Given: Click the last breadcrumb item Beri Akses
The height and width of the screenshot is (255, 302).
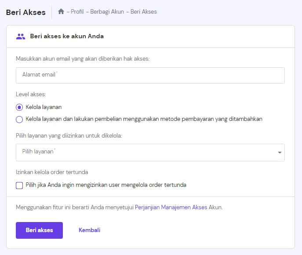Looking at the screenshot, I should click(x=143, y=12).
